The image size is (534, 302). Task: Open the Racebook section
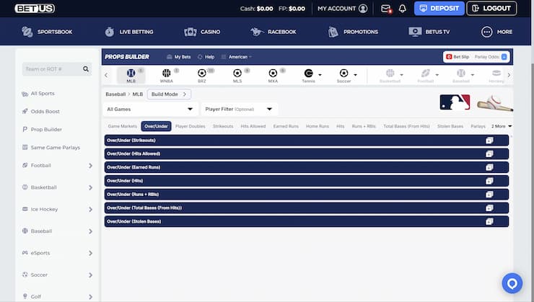pos(273,32)
